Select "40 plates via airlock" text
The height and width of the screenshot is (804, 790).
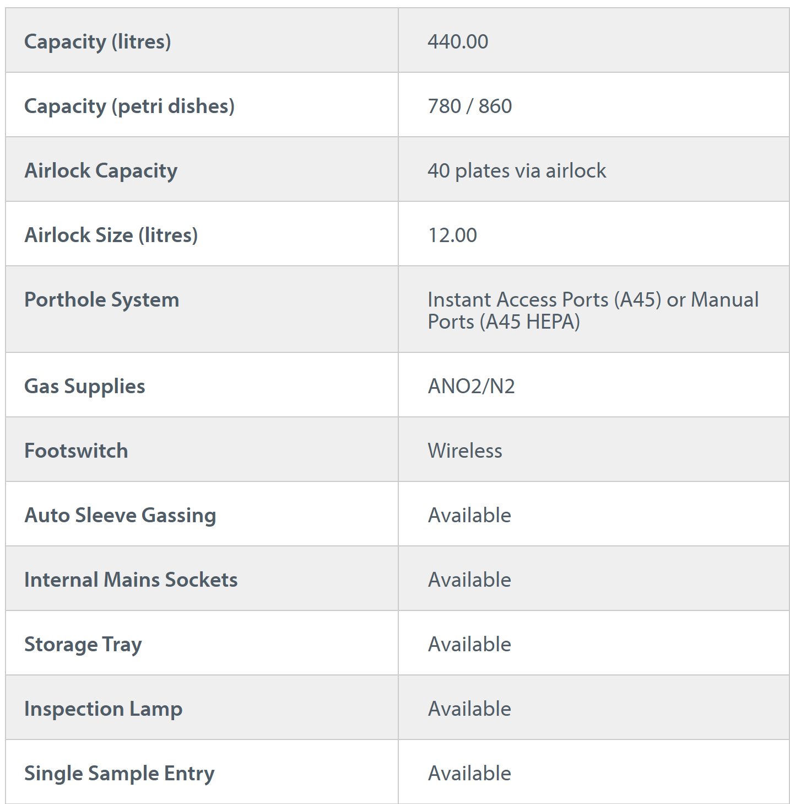click(517, 170)
